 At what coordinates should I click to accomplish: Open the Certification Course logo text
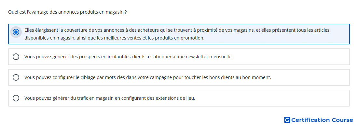click(322, 120)
